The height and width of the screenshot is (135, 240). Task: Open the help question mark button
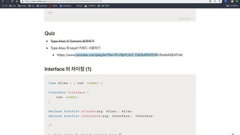pyautogui.click(x=232, y=133)
